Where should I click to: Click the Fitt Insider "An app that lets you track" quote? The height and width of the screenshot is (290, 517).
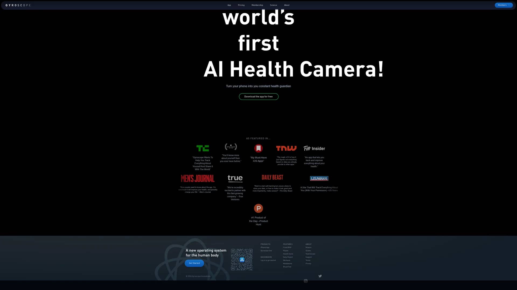(x=314, y=162)
